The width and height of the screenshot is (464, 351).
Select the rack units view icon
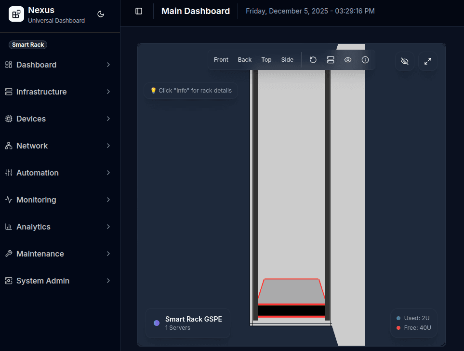(330, 59)
